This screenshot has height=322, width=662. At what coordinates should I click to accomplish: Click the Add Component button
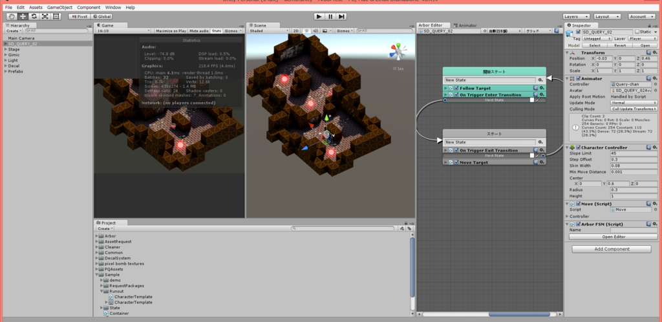click(x=611, y=249)
